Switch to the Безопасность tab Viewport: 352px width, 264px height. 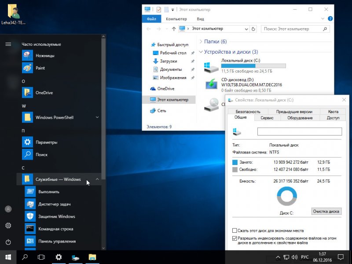pos(248,112)
